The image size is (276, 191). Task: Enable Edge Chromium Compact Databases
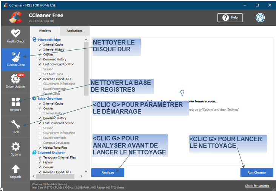point(40,143)
